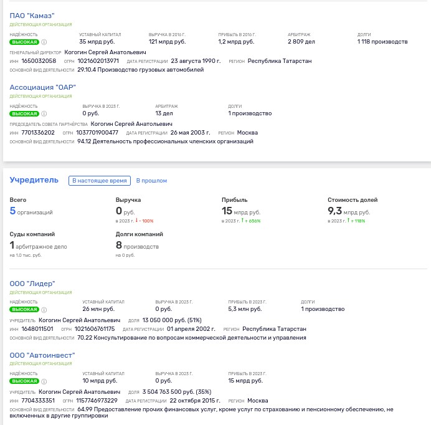Click the "9,3 млрд руб." share value figure
Screen dimensions: 431x425
click(349, 211)
